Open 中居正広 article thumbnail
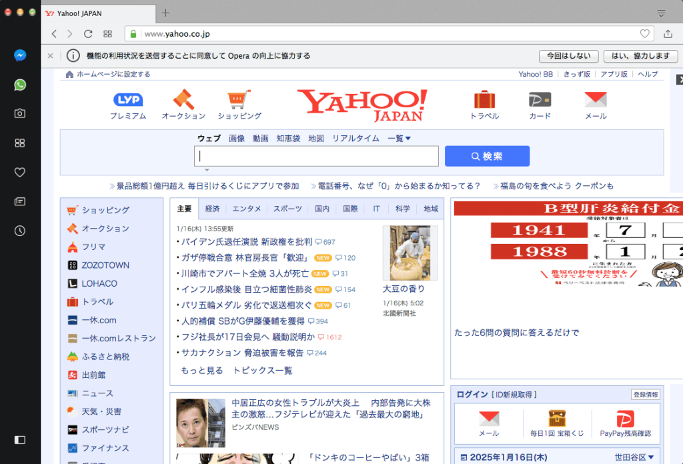 click(x=200, y=423)
